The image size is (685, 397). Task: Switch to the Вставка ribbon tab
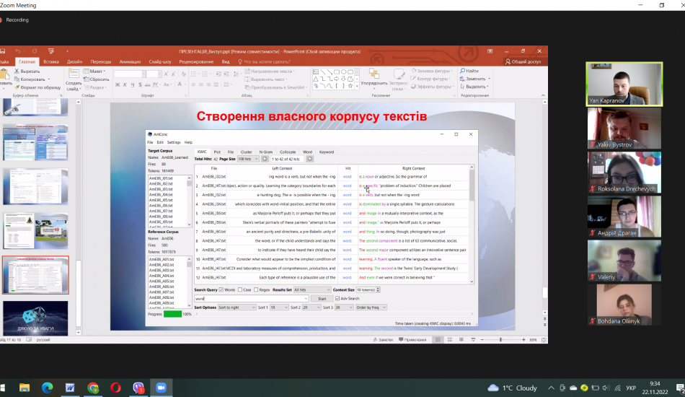tap(50, 62)
